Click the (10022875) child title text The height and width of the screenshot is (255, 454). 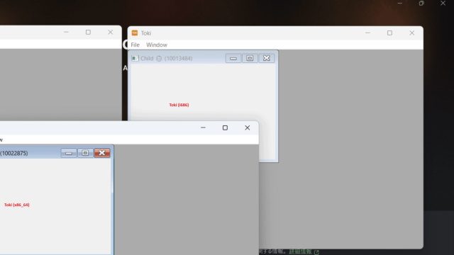14,153
